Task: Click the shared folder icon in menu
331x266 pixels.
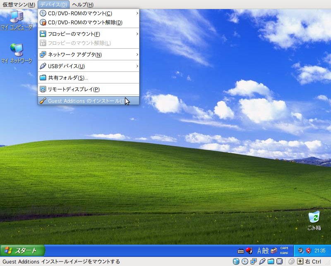Action: [x=43, y=78]
